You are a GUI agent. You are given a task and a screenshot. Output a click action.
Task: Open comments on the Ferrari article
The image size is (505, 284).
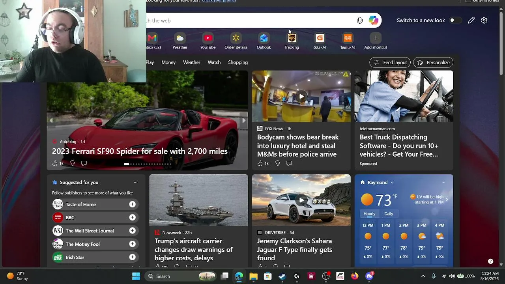point(84,163)
